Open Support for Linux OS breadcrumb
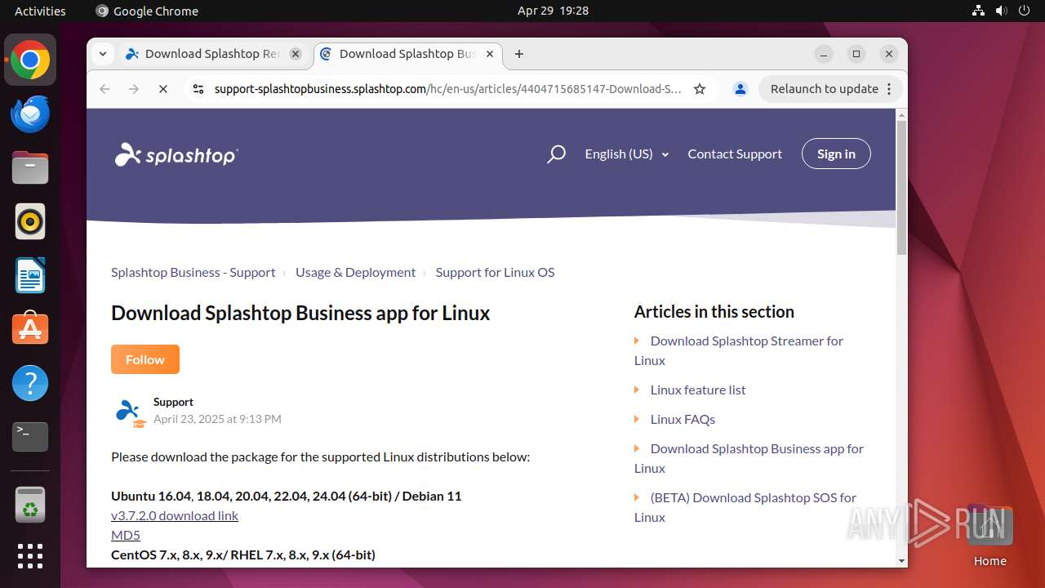Image resolution: width=1045 pixels, height=588 pixels. (x=495, y=272)
